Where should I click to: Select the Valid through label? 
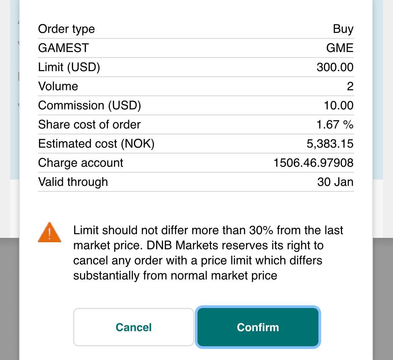[73, 182]
